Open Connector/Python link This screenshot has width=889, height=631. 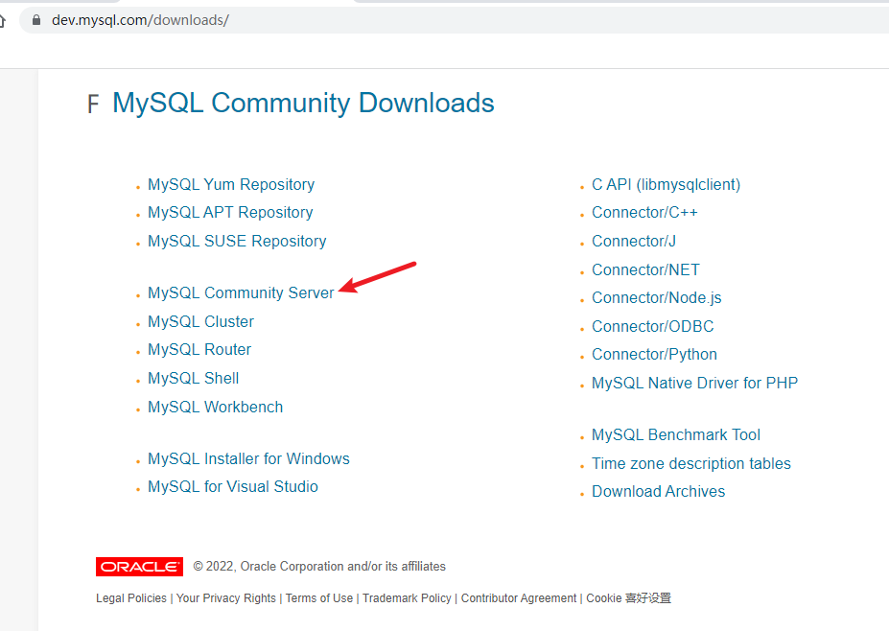pos(654,354)
